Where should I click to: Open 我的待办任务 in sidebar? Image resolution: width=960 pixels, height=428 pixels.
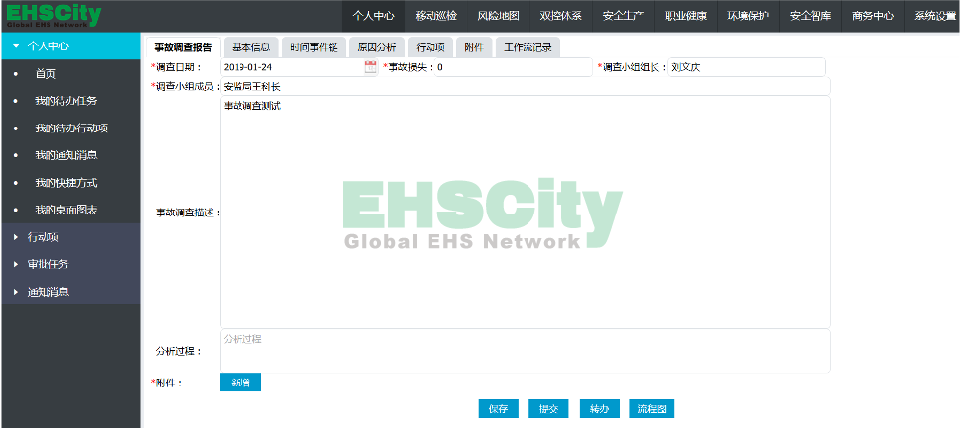coord(66,101)
